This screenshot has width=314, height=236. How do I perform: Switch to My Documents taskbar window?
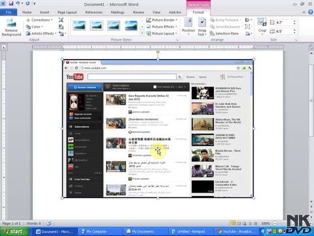point(145,231)
